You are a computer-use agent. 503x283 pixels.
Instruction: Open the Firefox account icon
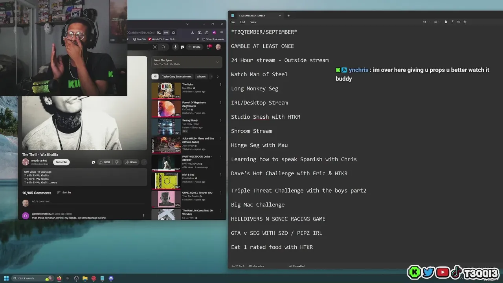200,33
